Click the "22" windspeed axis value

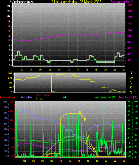(9, 11)
